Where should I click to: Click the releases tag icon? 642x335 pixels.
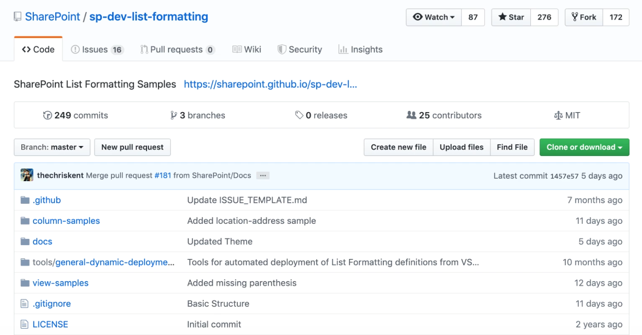299,115
